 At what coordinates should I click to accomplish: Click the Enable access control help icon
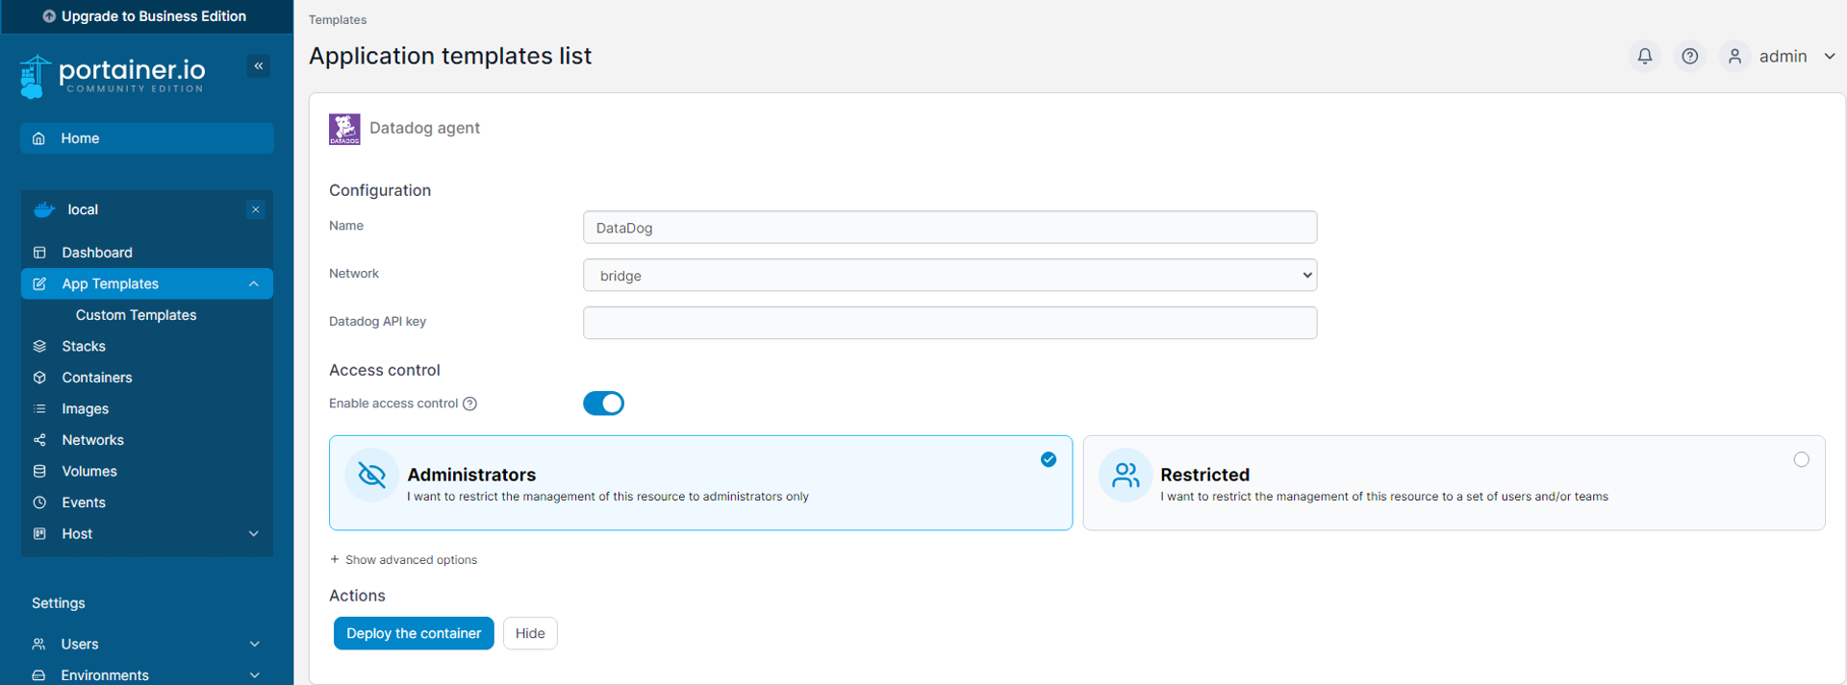click(x=469, y=404)
